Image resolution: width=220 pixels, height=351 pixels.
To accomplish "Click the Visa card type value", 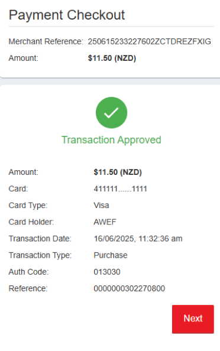I will point(101,206).
